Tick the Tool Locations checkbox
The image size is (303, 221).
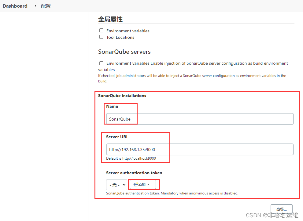pyautogui.click(x=101, y=37)
